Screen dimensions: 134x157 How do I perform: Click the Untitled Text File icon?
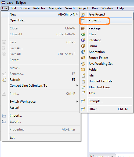(x=83, y=81)
